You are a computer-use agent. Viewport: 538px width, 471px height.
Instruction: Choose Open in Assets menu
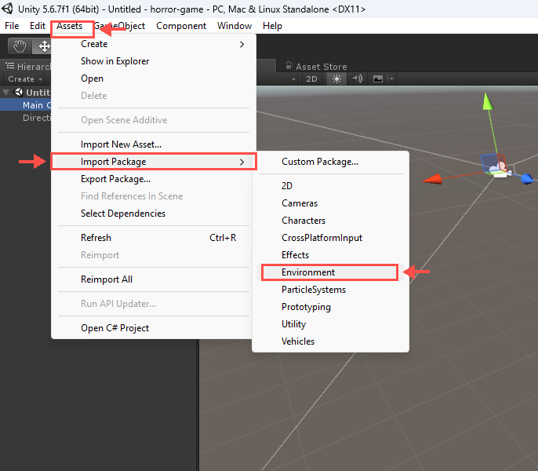click(x=154, y=78)
